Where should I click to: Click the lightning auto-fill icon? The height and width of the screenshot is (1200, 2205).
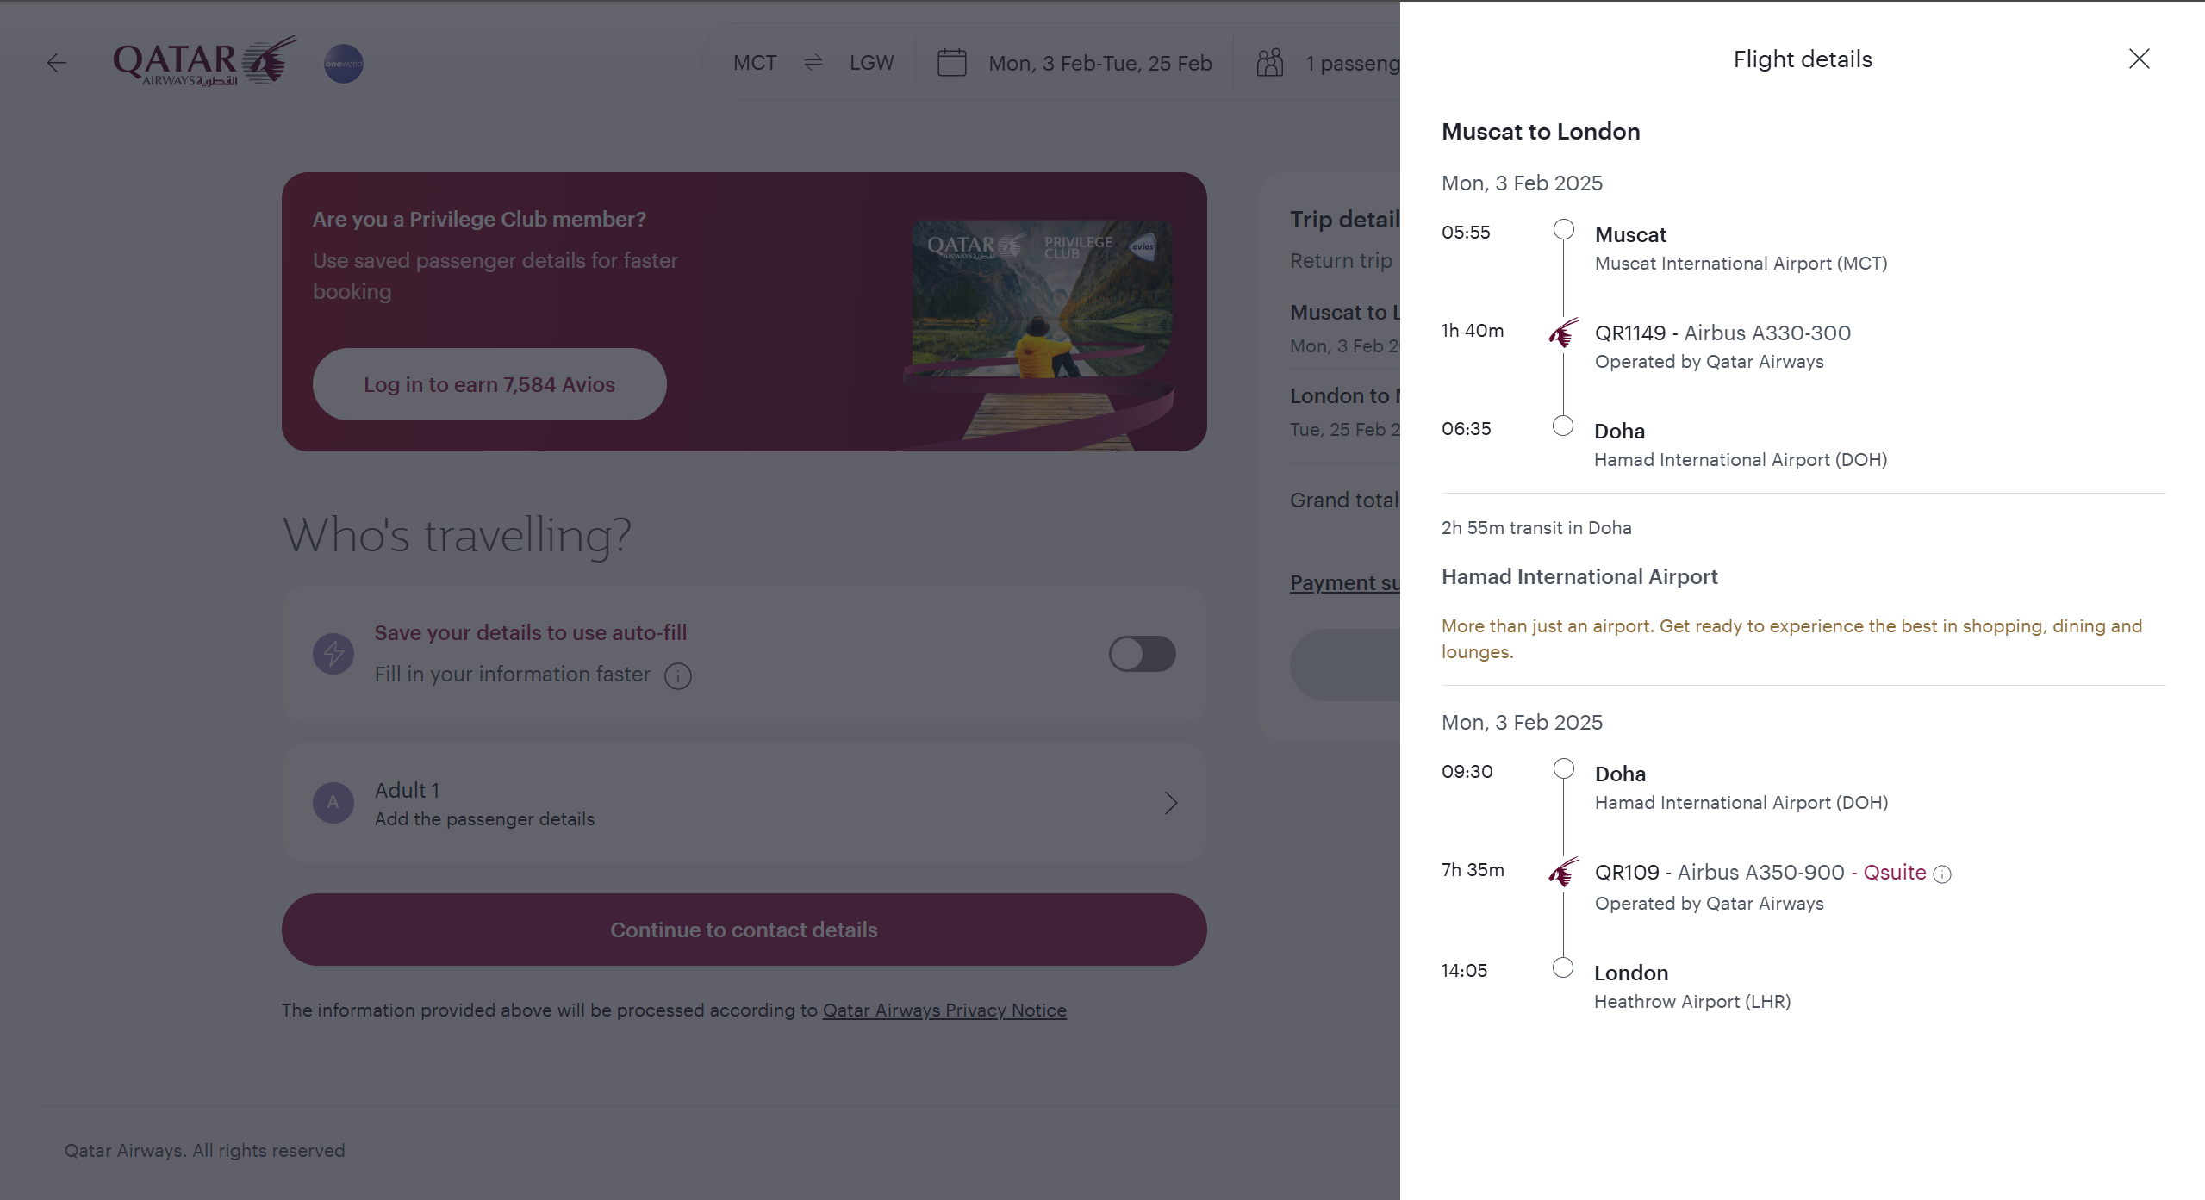pyautogui.click(x=333, y=654)
